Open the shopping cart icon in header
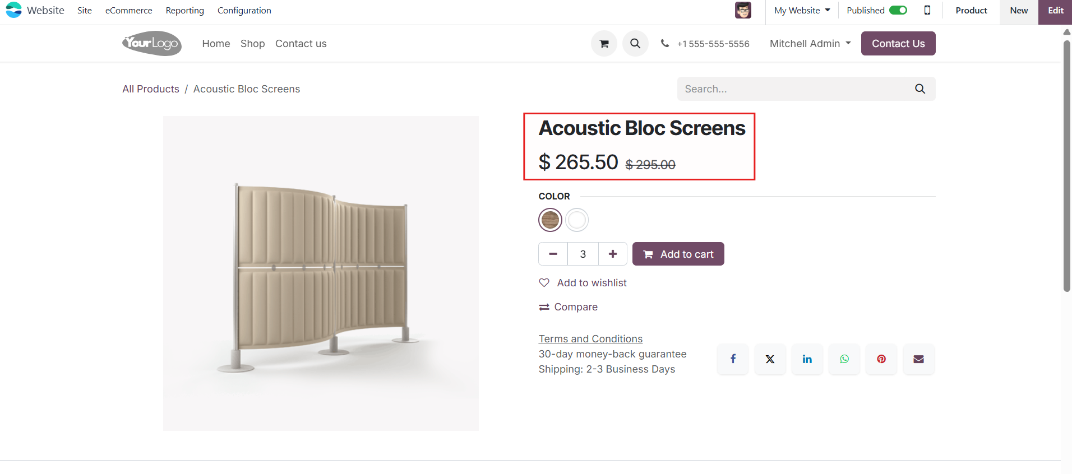Screen dimensions: 1072x474 coord(604,44)
